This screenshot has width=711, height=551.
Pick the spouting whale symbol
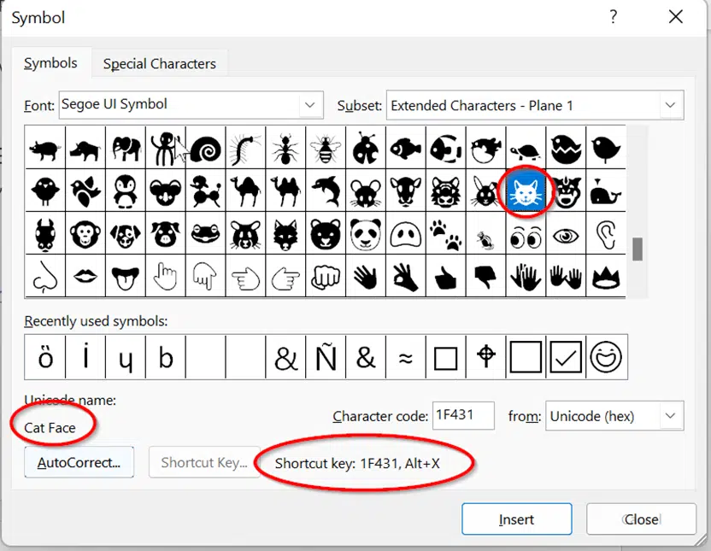point(606,191)
